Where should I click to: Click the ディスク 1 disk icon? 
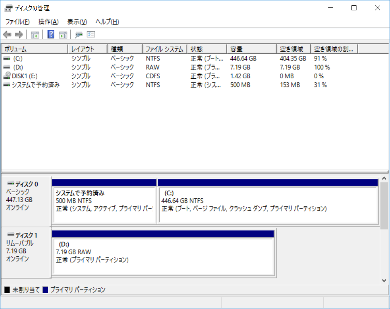(x=10, y=234)
